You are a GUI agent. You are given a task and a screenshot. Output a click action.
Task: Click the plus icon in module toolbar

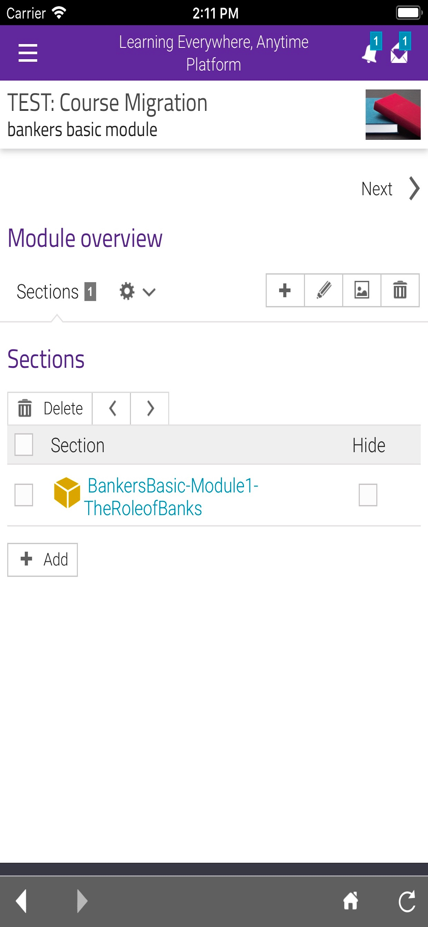tap(285, 290)
